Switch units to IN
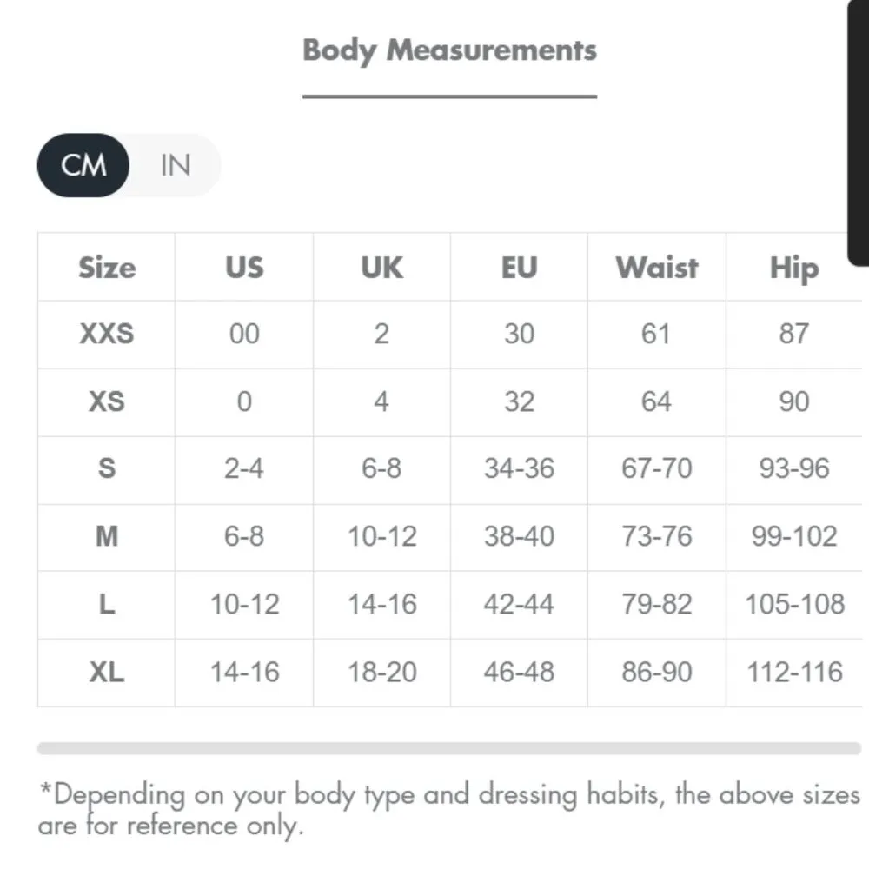The height and width of the screenshot is (869, 869). click(175, 165)
